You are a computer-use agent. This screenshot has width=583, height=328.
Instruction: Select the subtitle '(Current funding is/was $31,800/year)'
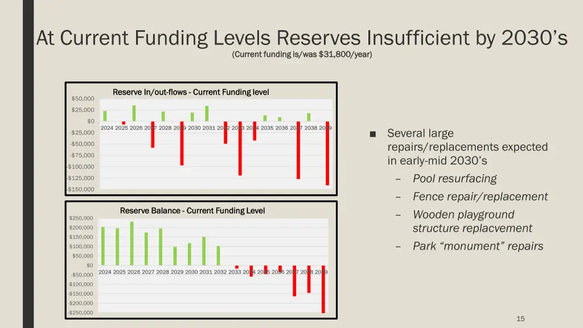coord(302,54)
